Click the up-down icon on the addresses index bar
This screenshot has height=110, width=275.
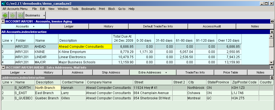(x=272, y=78)
